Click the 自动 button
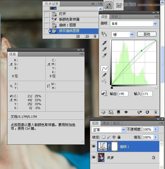This screenshot has width=165, height=169. click(147, 34)
